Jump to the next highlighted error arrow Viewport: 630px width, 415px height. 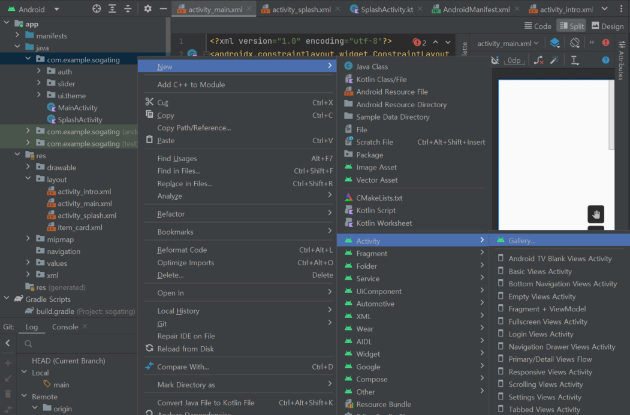pyautogui.click(x=448, y=42)
